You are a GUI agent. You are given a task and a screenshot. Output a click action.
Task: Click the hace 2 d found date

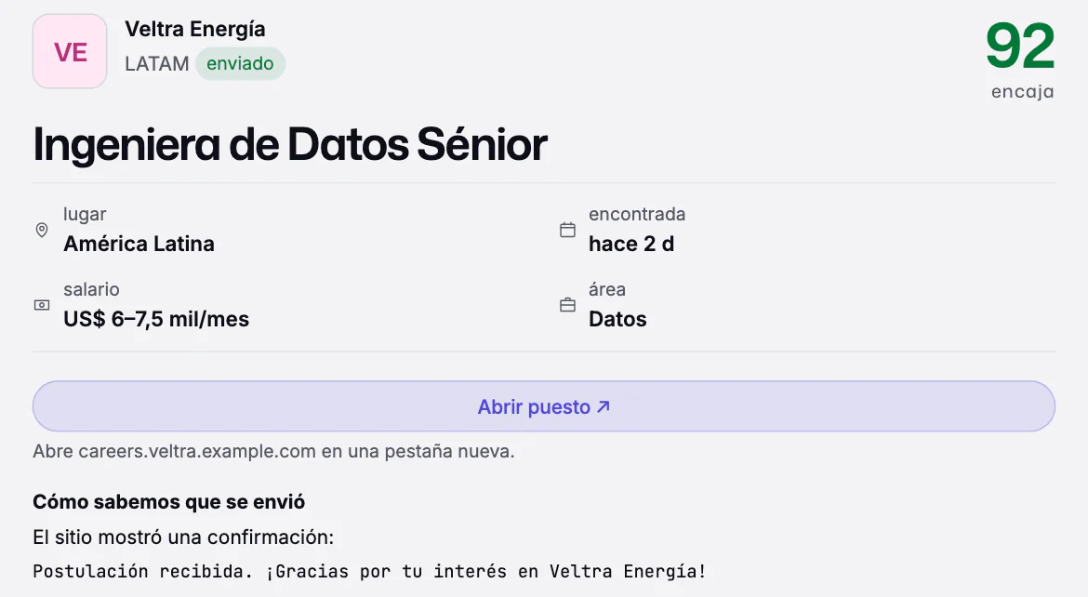coord(631,244)
